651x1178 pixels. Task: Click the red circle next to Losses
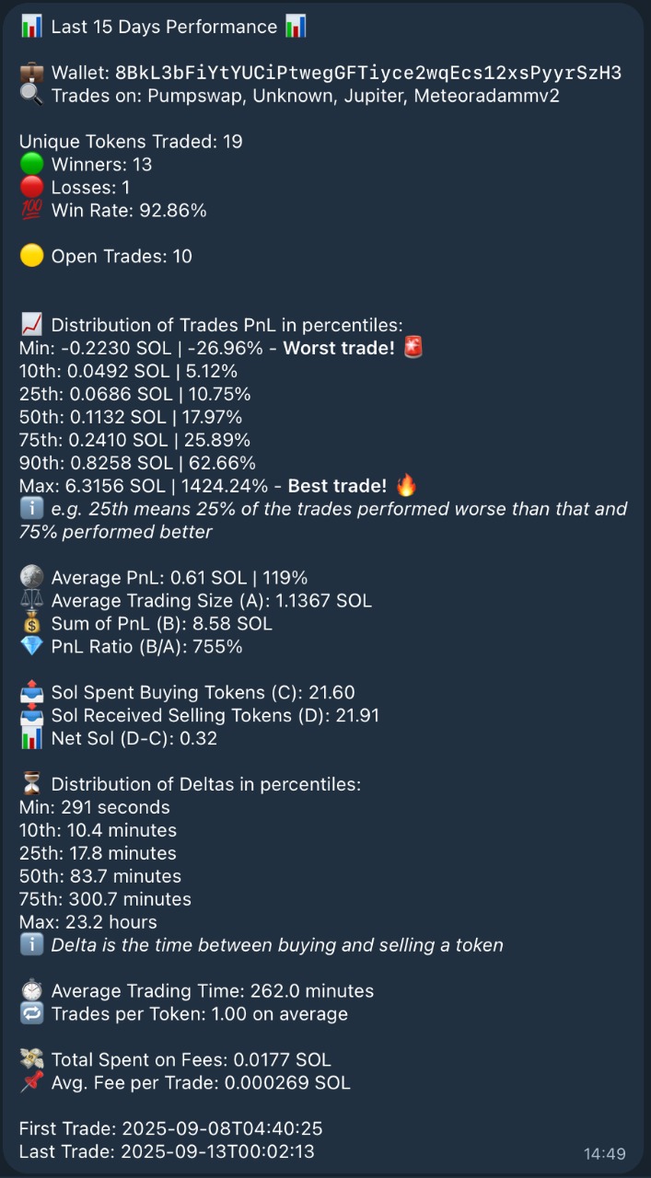click(31, 188)
